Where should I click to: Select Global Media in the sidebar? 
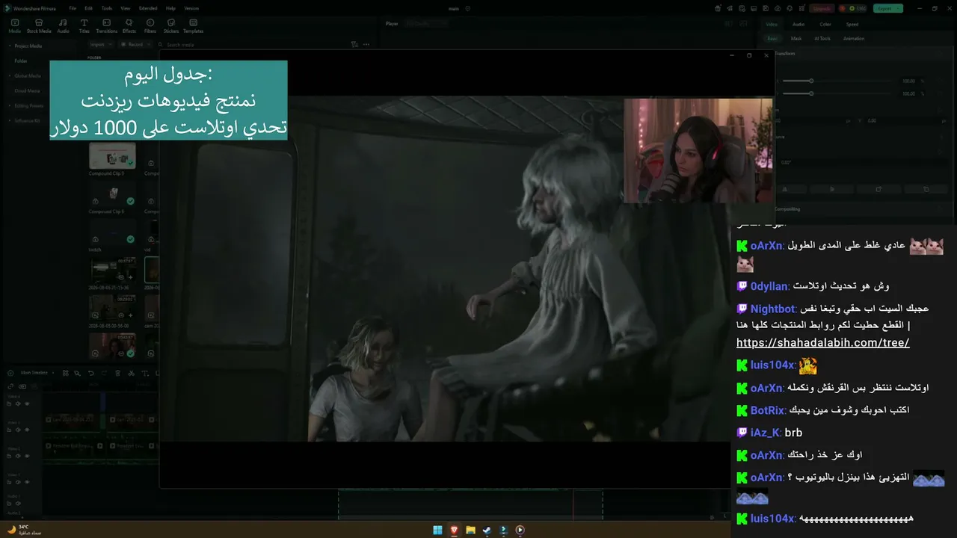click(28, 75)
